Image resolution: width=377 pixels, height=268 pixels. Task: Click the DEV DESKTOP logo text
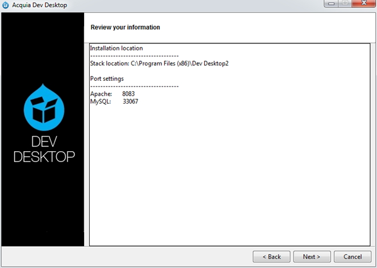[44, 149]
